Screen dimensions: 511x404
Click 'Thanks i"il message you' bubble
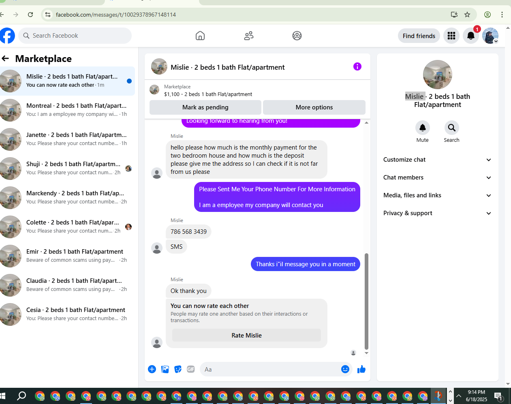[306, 264]
